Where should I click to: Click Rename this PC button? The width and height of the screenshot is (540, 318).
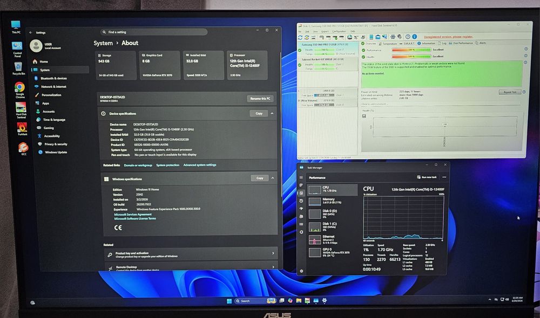click(260, 99)
